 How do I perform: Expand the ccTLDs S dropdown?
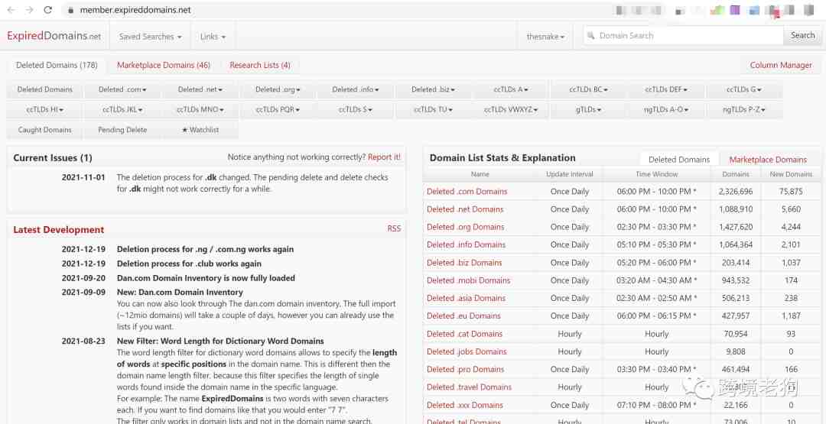click(356, 109)
